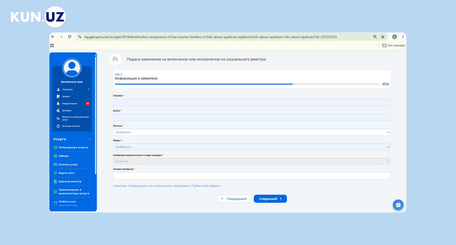This screenshot has width=456, height=245.
Task: Focus the Ф.И.О input field
Action: (x=252, y=117)
